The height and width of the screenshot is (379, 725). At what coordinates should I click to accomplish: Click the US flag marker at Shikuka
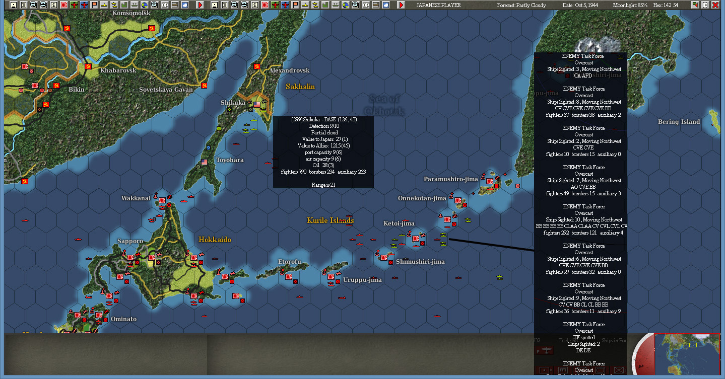coord(257,105)
